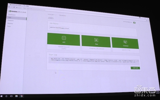
Task: Click the ACE chip icon
Action: 64,38
